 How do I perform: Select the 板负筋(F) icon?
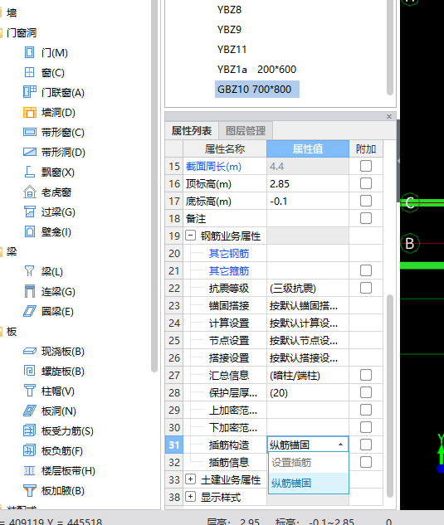(x=30, y=450)
